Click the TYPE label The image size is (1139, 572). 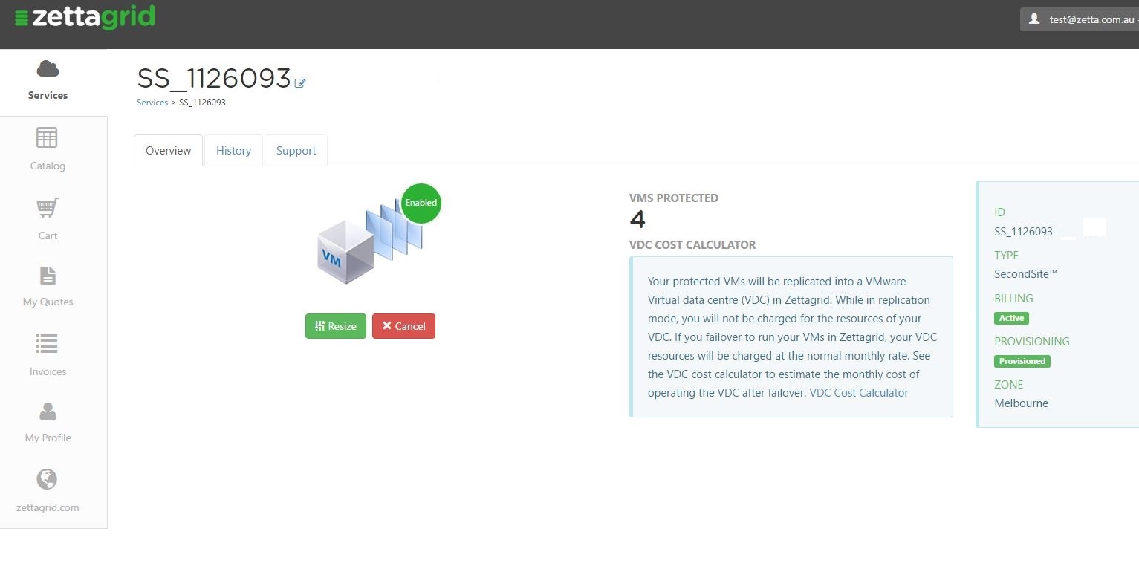1007,256
